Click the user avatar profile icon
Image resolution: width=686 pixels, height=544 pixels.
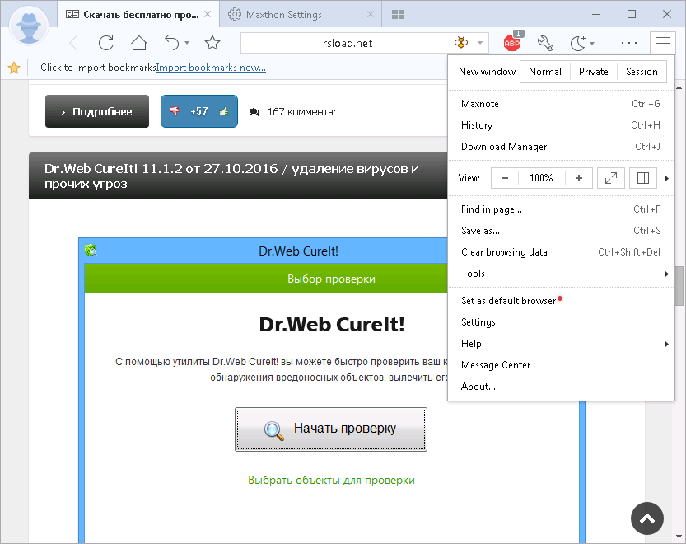pos(29,26)
